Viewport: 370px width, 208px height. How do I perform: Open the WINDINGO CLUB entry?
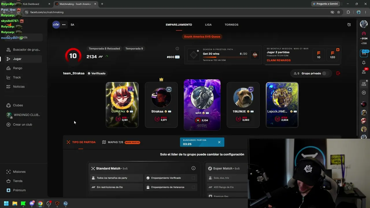(x=24, y=115)
